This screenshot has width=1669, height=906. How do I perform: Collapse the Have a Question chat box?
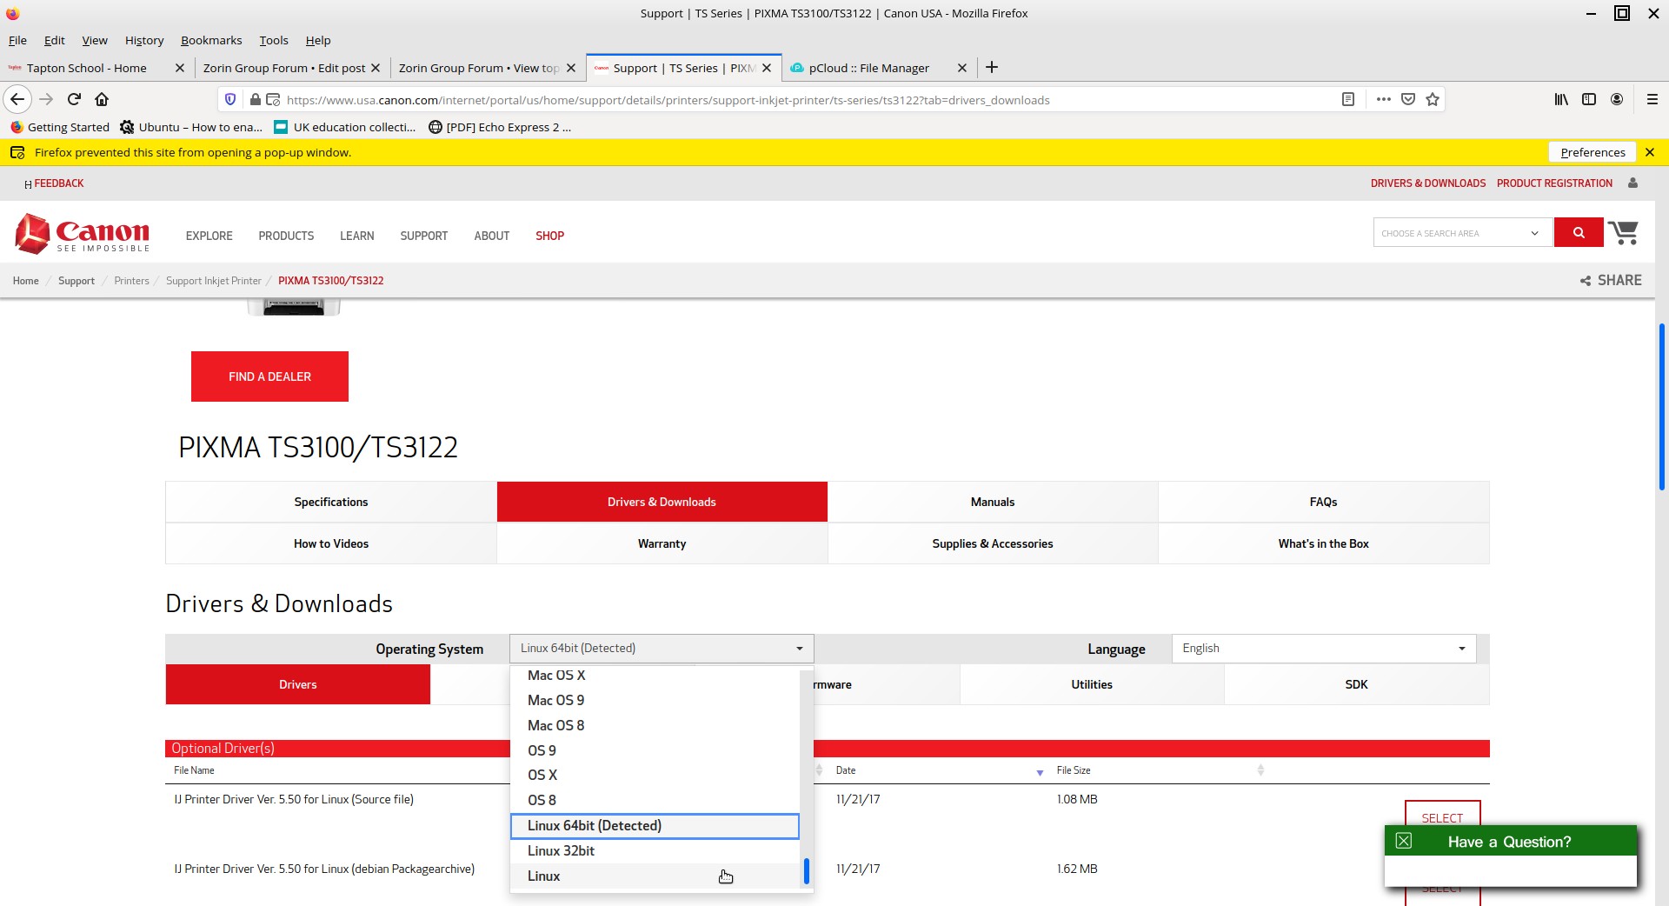tap(1403, 841)
